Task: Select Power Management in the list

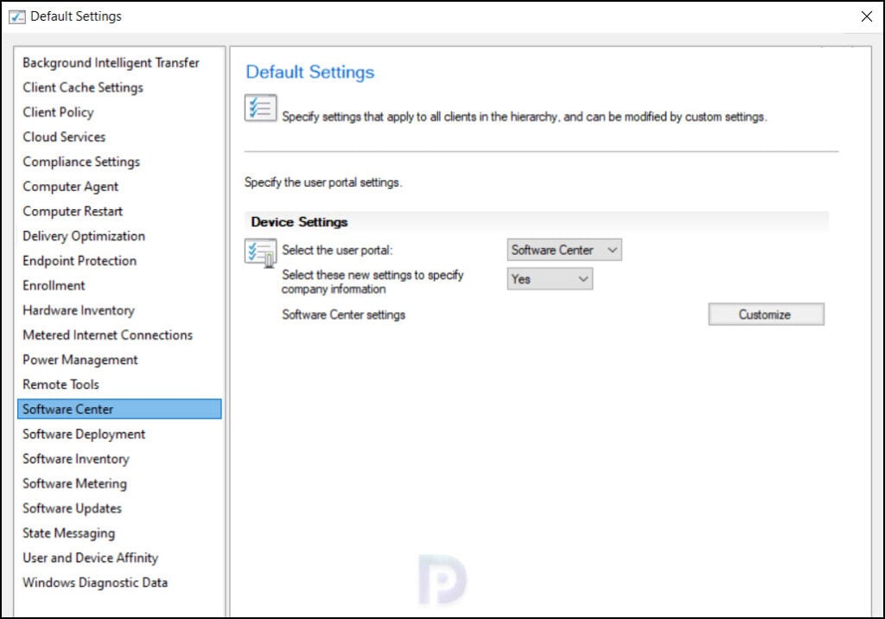Action: 80,360
